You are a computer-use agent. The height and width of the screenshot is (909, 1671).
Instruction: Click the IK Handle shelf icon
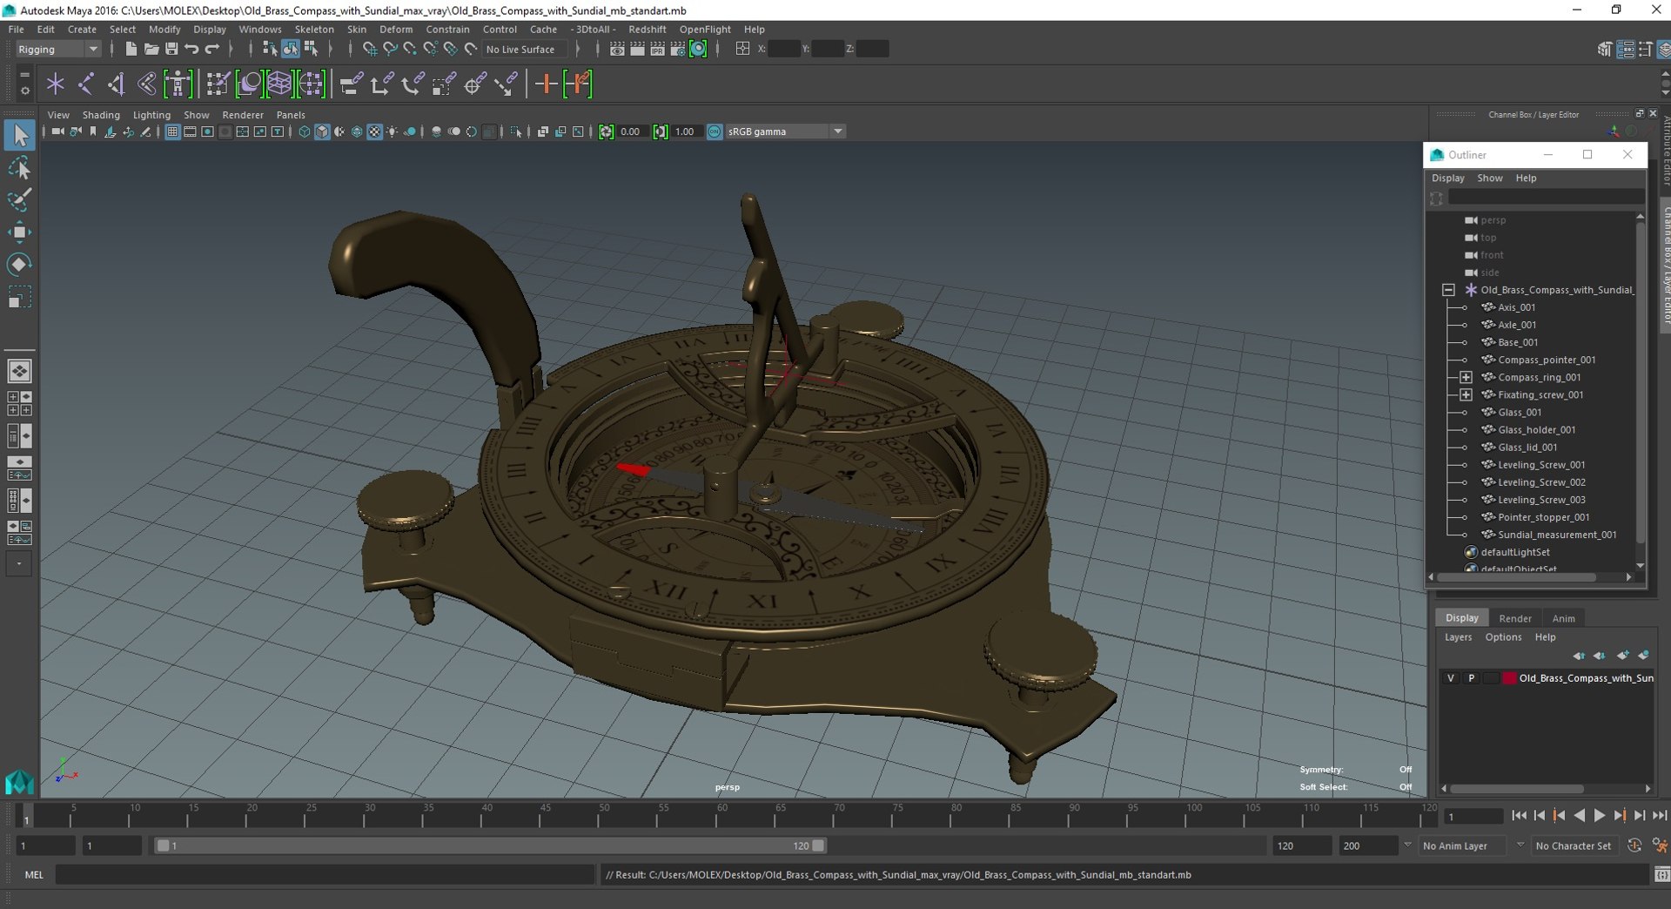point(117,84)
